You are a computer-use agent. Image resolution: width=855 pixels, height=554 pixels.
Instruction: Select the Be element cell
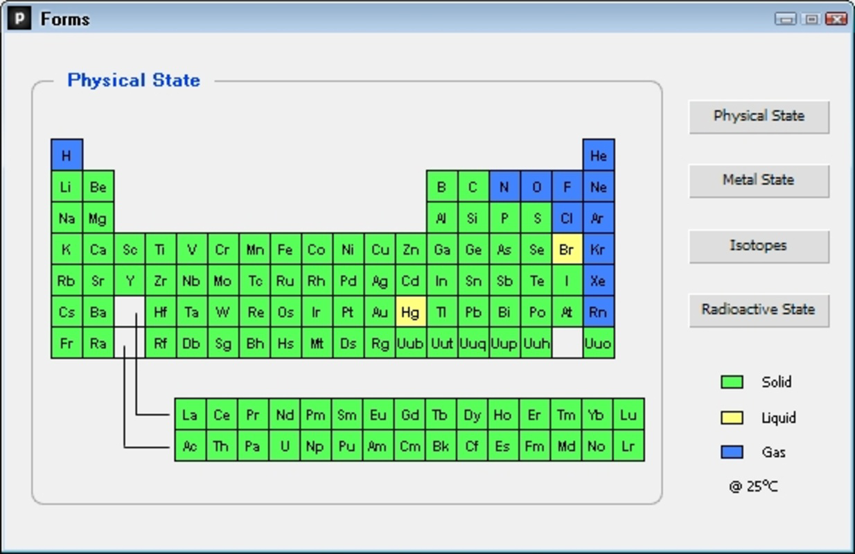98,186
